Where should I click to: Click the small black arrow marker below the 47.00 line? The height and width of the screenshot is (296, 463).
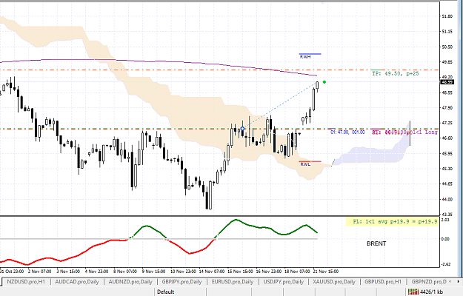[333, 163]
